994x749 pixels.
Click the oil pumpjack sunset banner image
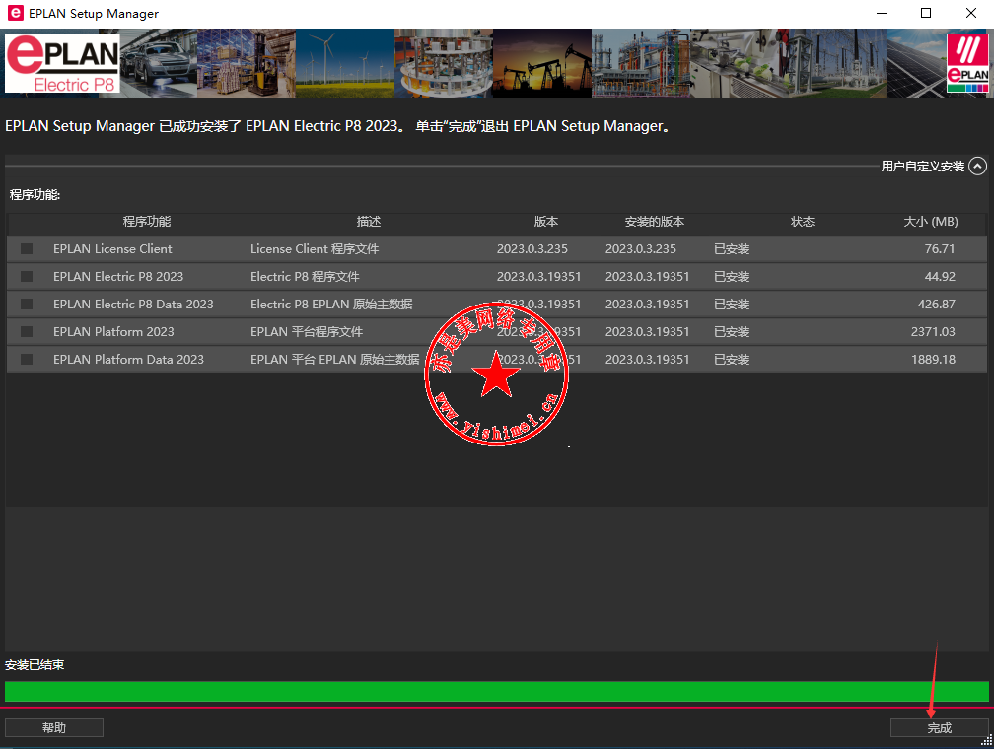click(x=542, y=63)
